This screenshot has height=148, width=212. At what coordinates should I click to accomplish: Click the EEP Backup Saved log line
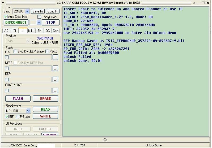click(124, 41)
